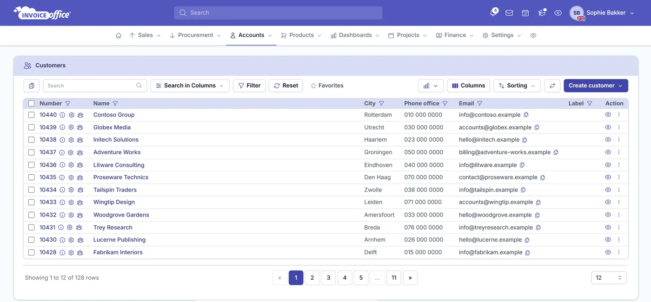This screenshot has height=302, width=651.
Task: Open the gear icon for customer 10434
Action: (x=71, y=190)
